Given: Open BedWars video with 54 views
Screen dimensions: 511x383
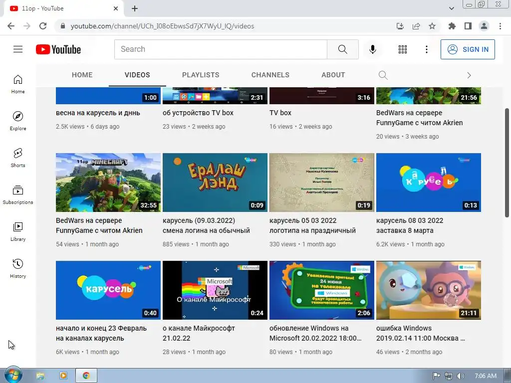Looking at the screenshot, I should point(99,225).
